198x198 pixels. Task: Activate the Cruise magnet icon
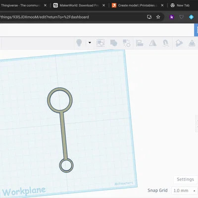point(166,43)
